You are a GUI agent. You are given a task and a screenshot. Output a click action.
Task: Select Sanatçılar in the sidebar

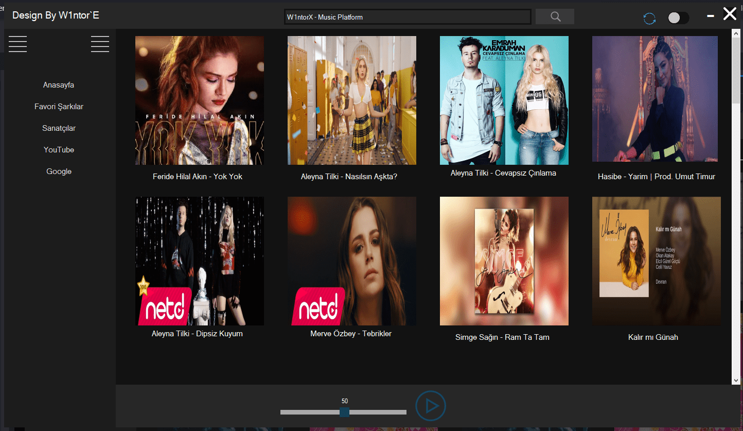click(59, 128)
